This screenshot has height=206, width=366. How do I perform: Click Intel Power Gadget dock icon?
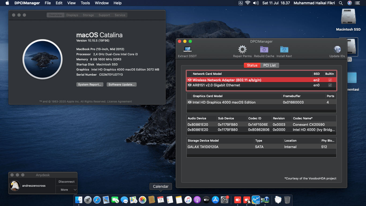tap(256, 200)
